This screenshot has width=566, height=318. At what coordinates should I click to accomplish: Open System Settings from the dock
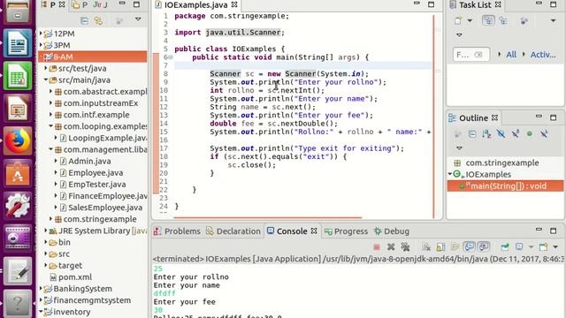pos(18,206)
